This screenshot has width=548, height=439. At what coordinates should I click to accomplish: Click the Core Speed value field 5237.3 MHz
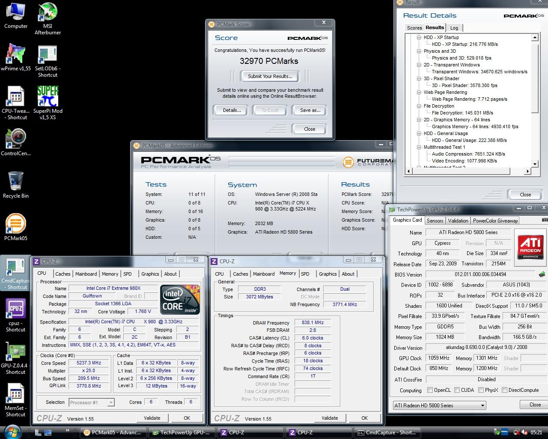[x=89, y=363]
